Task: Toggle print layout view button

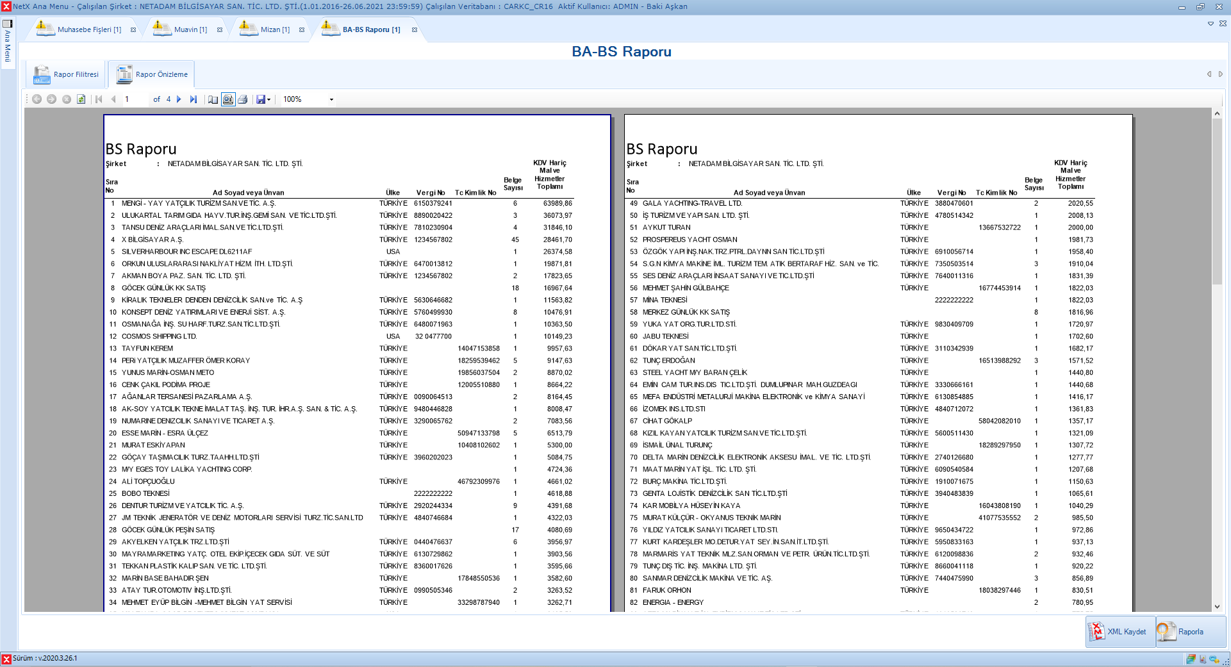Action: coord(228,99)
